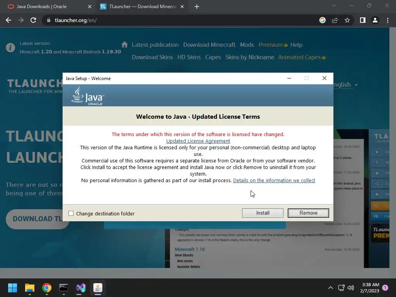Go back in the browser
This screenshot has width=396, height=297.
click(9, 20)
